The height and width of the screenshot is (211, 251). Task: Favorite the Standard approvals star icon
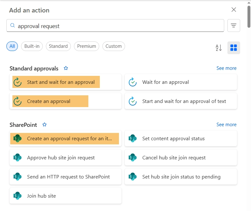66,68
